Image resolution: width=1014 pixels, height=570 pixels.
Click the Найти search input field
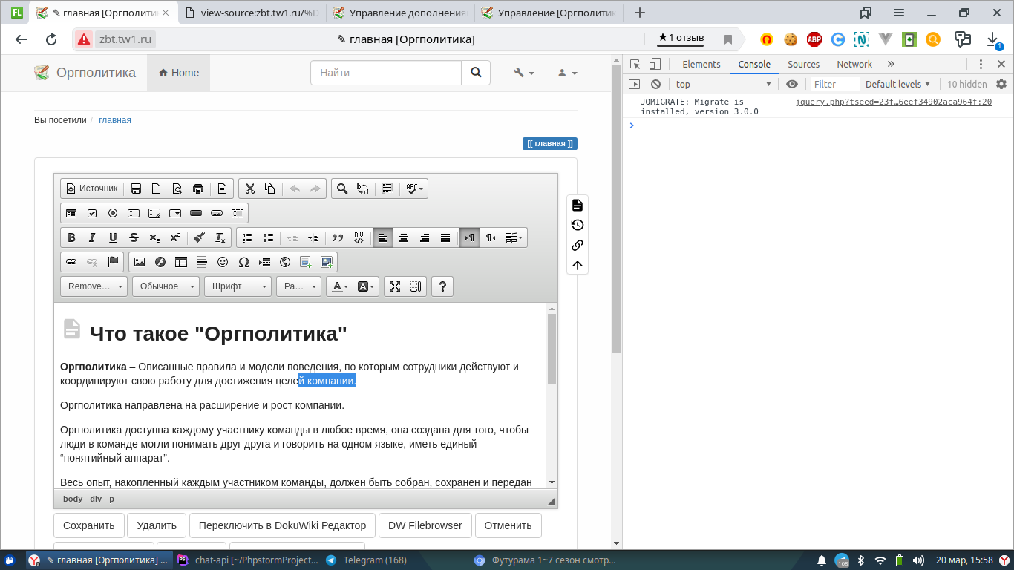pos(386,73)
